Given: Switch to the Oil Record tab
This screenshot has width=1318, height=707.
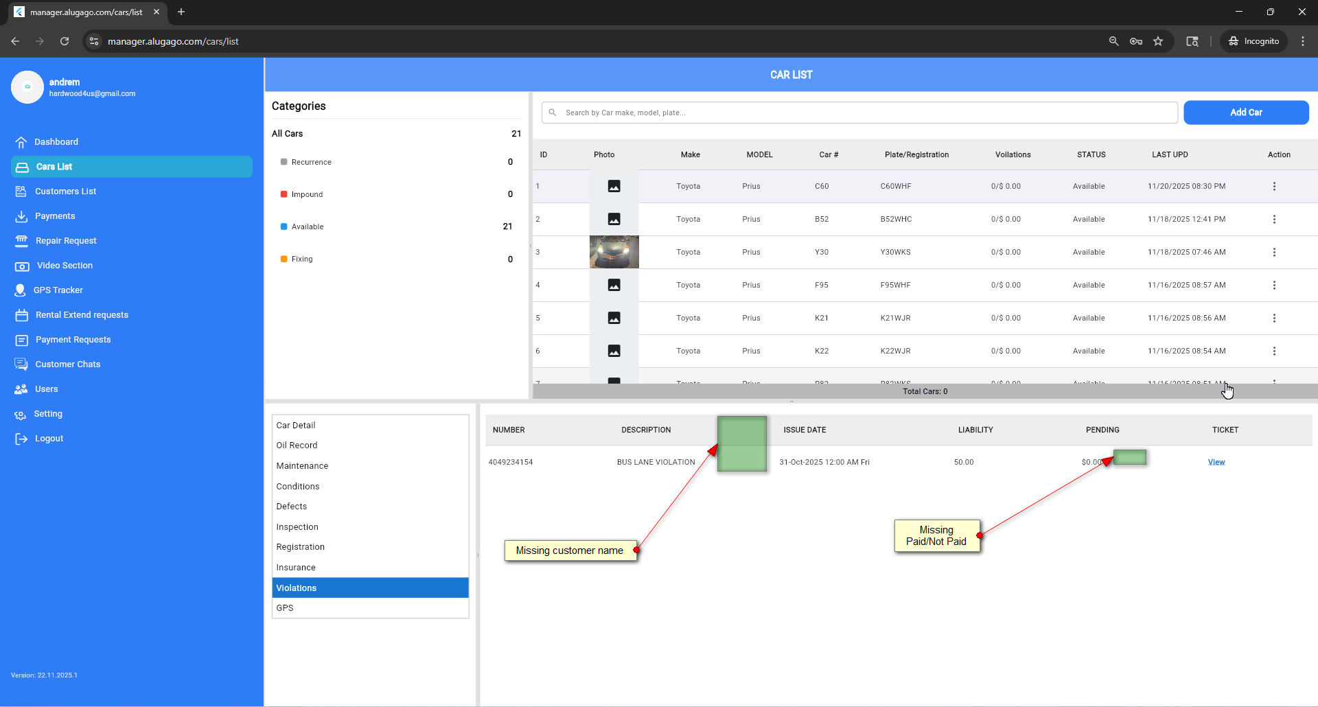Looking at the screenshot, I should click(297, 445).
